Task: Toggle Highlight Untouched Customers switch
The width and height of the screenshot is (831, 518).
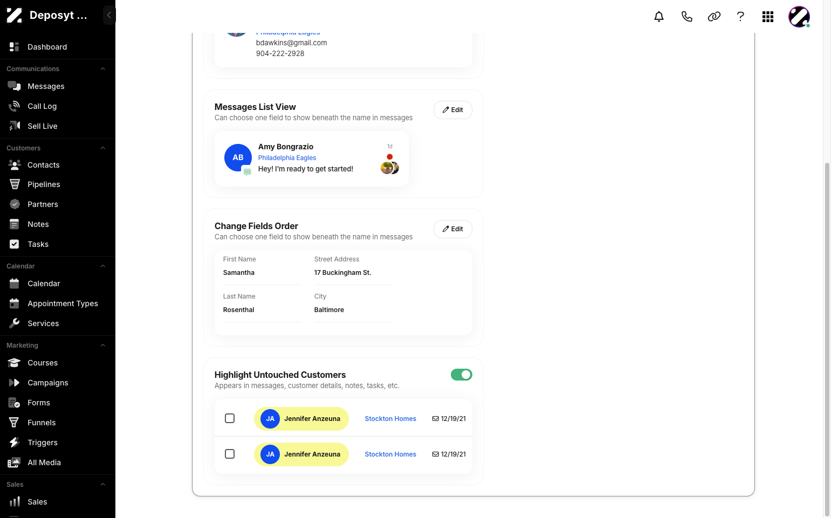Action: [462, 375]
